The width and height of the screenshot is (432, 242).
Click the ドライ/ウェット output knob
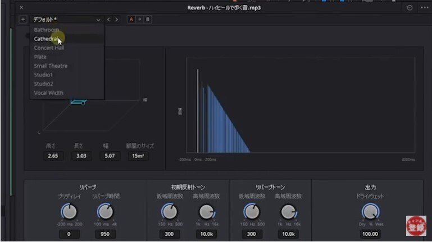pos(370,212)
